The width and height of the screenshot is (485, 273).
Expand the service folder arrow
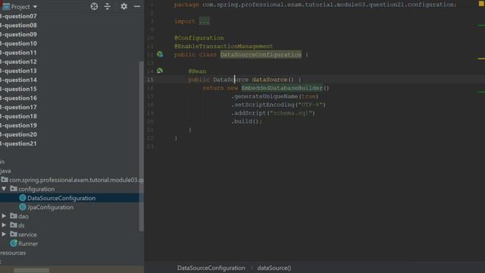pos(4,234)
